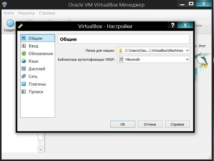Minimize the Oracle VM VirtualBox Manager window
This screenshot has height=161, width=214.
182,4
